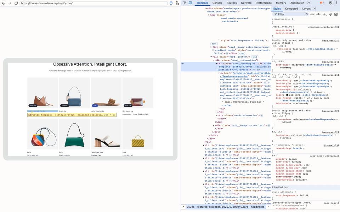
Task: Click the grid badge beside card__content
Action: pyautogui.click(x=255, y=57)
